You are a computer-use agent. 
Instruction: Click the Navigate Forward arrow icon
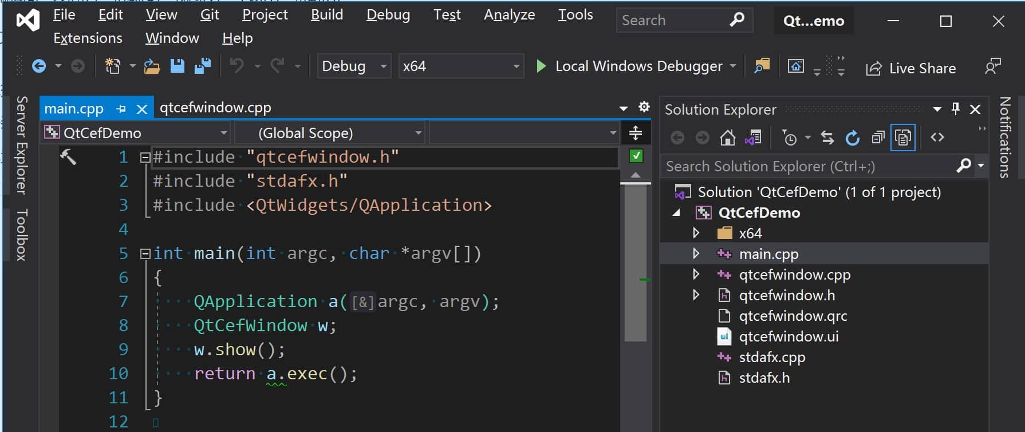[x=78, y=66]
